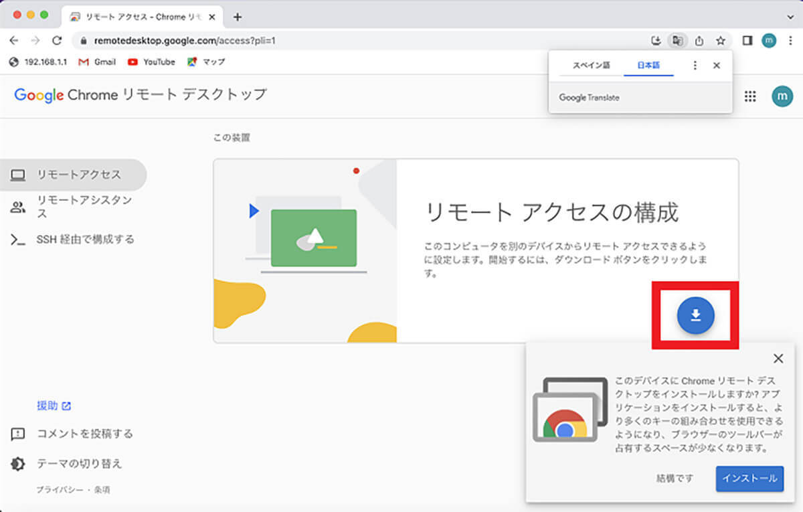Close the install prompt dialog

pyautogui.click(x=778, y=359)
